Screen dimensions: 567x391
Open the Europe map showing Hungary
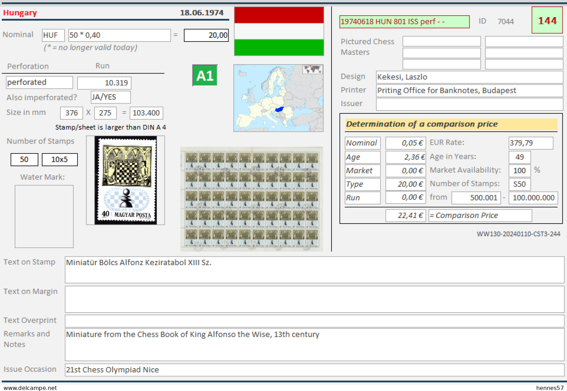coord(278,98)
